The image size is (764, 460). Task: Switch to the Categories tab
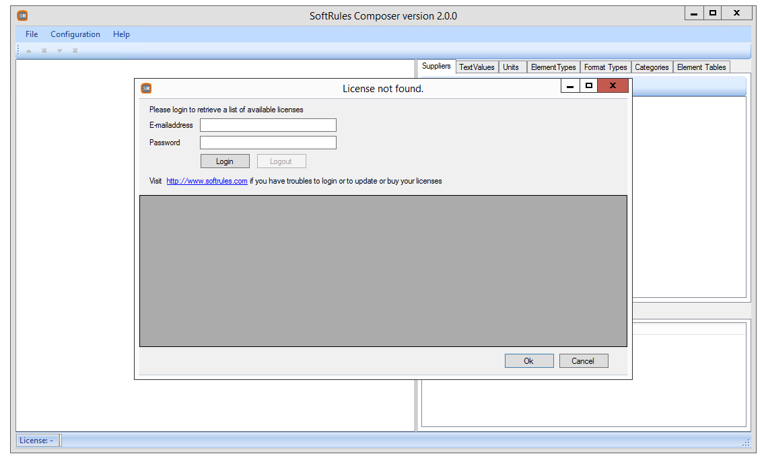click(652, 67)
